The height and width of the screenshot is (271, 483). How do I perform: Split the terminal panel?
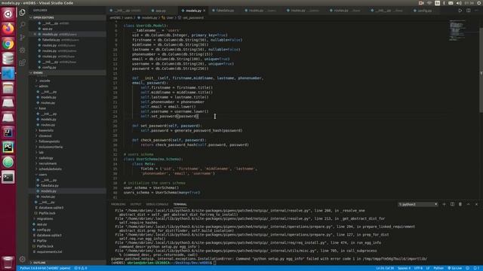coord(452,204)
